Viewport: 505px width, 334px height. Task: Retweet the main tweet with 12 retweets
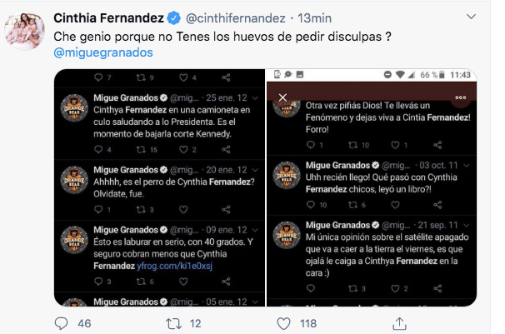(x=174, y=322)
